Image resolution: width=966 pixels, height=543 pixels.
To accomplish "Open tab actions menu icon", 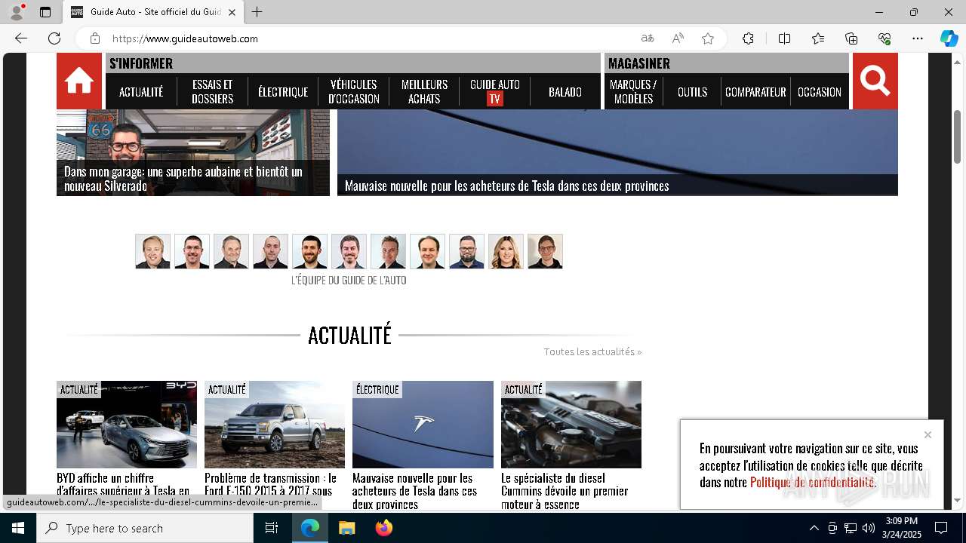I will tap(45, 12).
